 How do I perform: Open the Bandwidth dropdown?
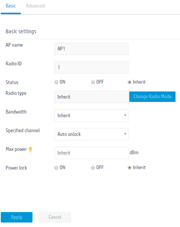click(91, 115)
